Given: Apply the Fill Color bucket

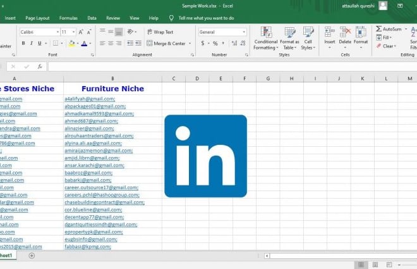Looking at the screenshot, I should tap(71, 43).
